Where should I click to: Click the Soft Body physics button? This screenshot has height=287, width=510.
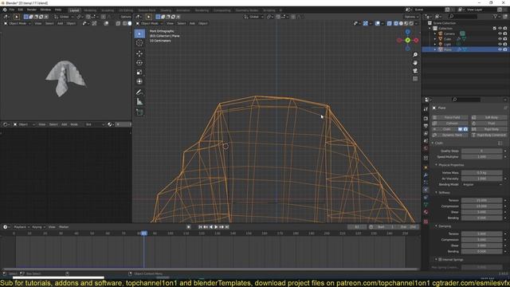488,117
